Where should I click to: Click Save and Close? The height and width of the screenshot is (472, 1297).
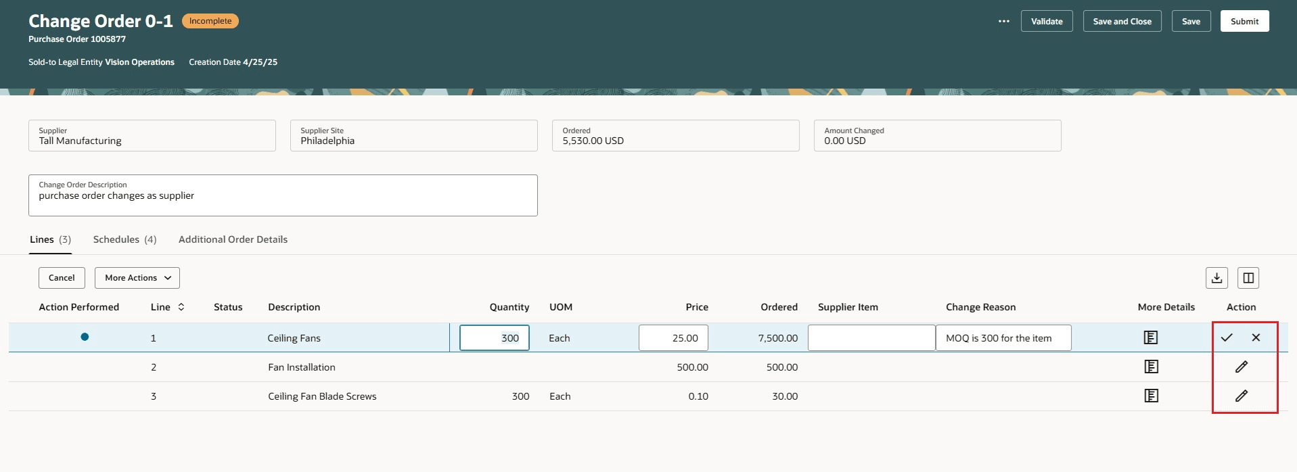coord(1122,21)
